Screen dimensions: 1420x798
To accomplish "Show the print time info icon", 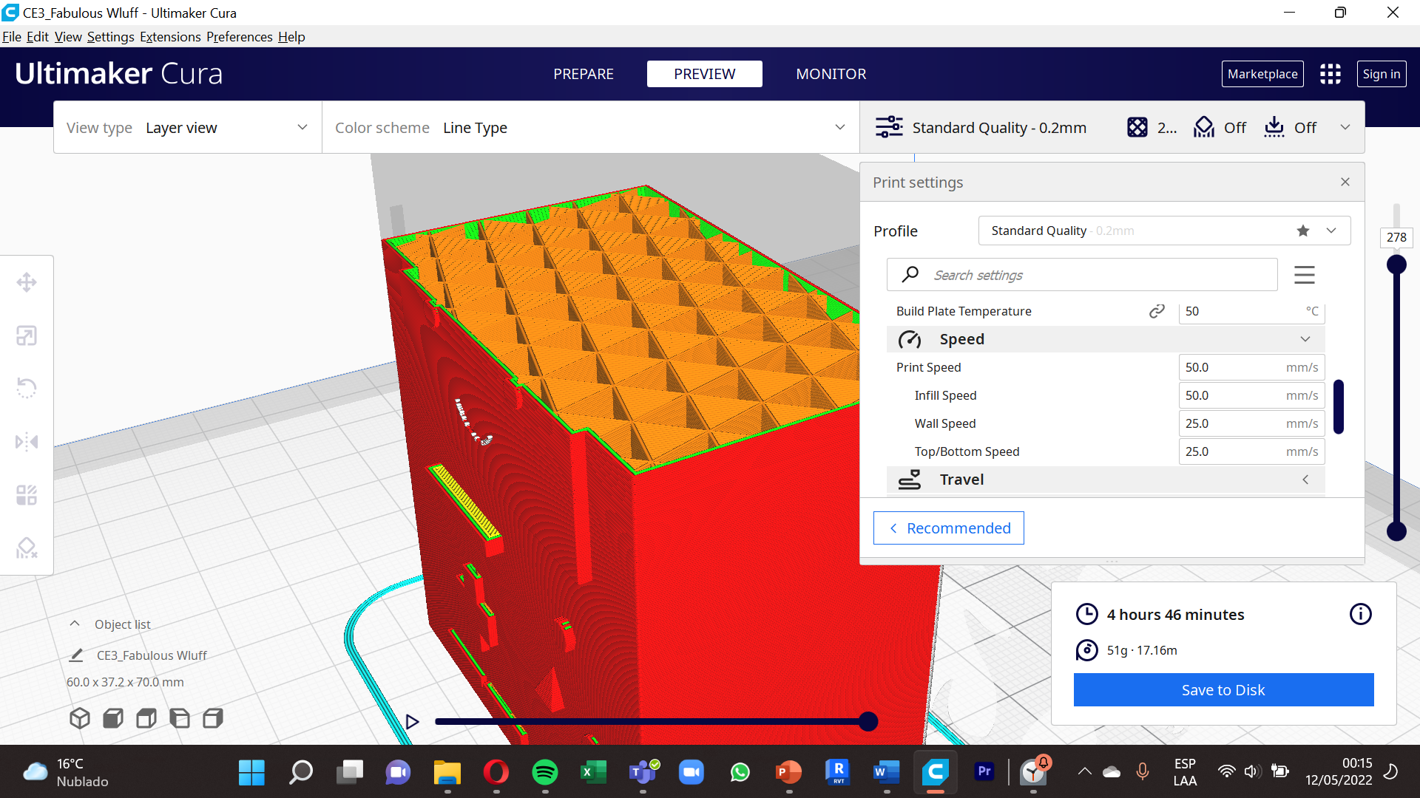I will click(1361, 614).
